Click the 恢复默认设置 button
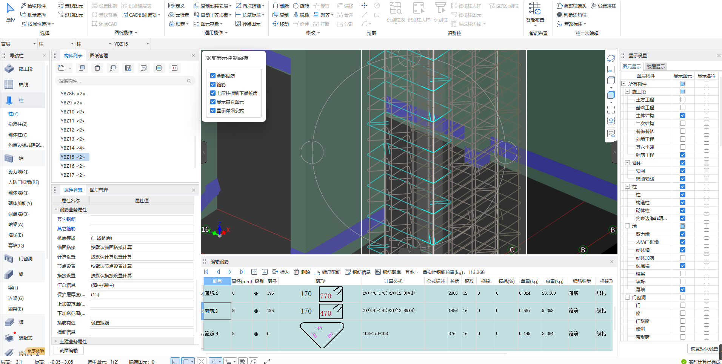Image resolution: width=722 pixels, height=364 pixels. point(704,349)
